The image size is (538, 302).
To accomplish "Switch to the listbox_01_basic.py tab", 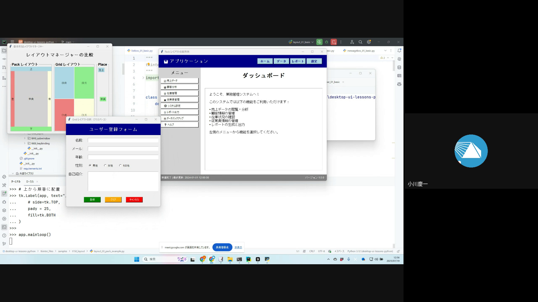I will pos(142,51).
